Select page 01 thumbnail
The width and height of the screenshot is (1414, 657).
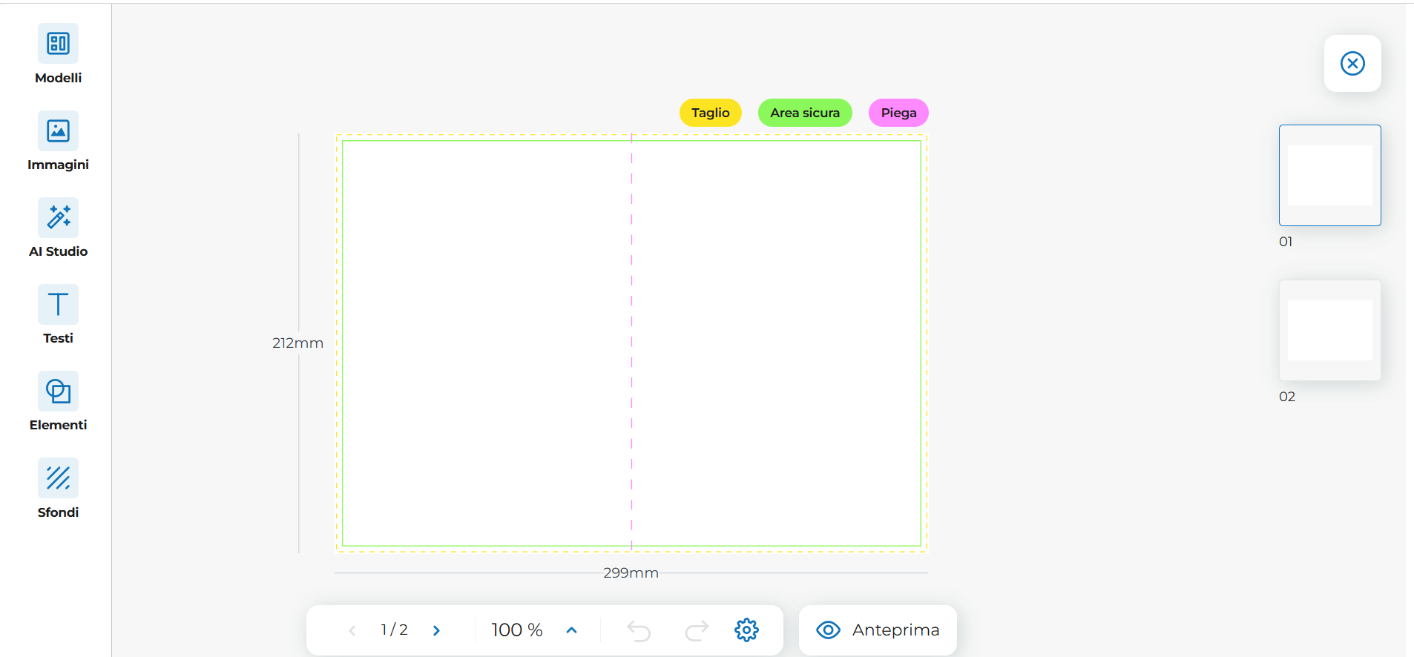(1329, 175)
